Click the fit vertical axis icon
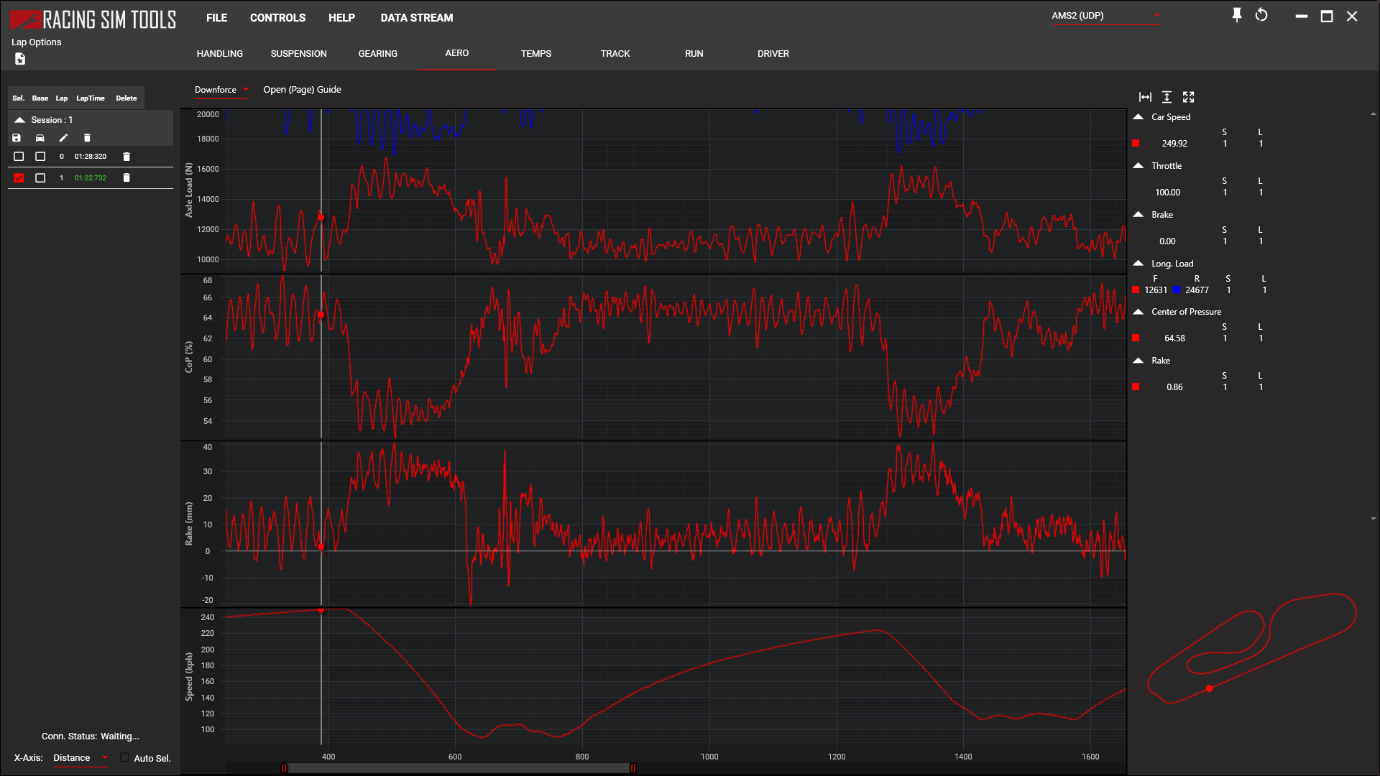The height and width of the screenshot is (776, 1380). (x=1167, y=97)
